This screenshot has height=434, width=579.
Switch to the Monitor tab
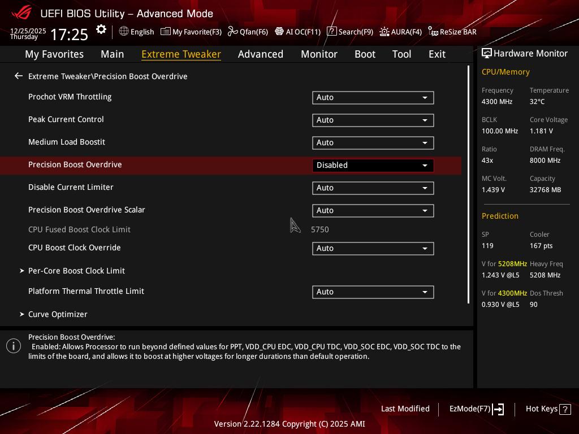pyautogui.click(x=319, y=54)
